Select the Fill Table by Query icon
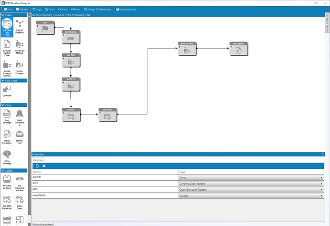The width and height of the screenshot is (330, 226). click(x=7, y=182)
